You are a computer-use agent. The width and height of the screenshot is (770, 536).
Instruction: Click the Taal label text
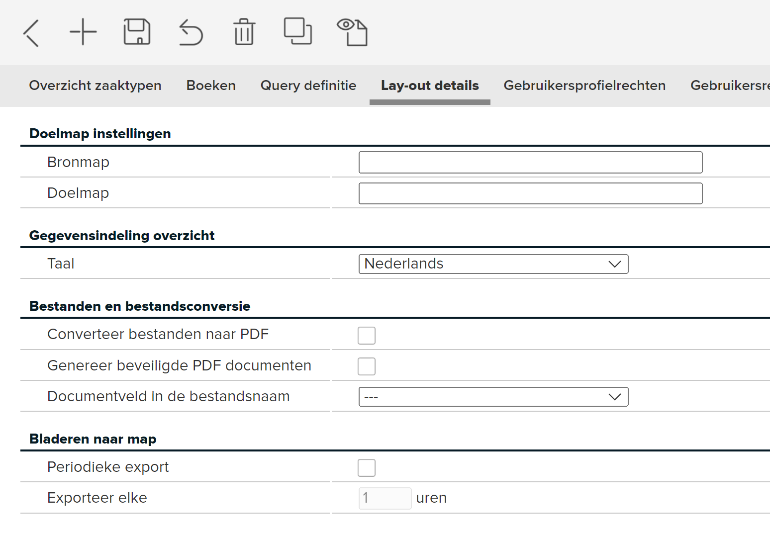[x=61, y=264]
